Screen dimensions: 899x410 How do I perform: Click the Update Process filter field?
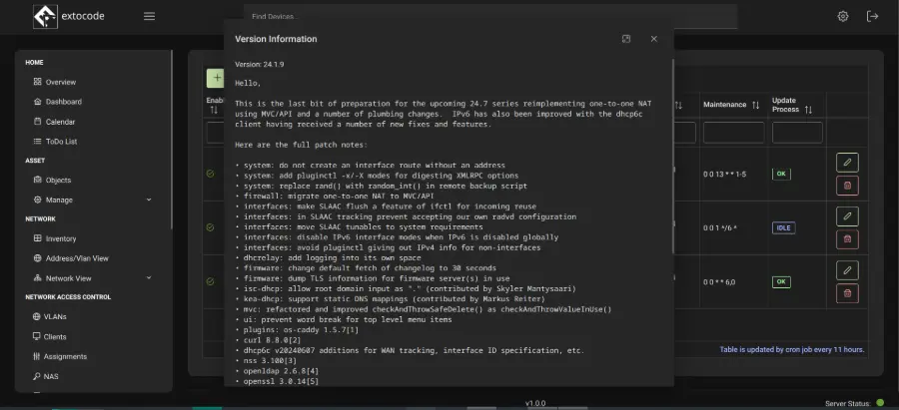(796, 133)
